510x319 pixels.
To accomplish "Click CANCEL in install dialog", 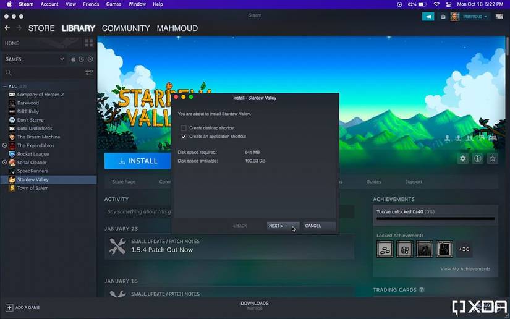I will [x=319, y=226].
